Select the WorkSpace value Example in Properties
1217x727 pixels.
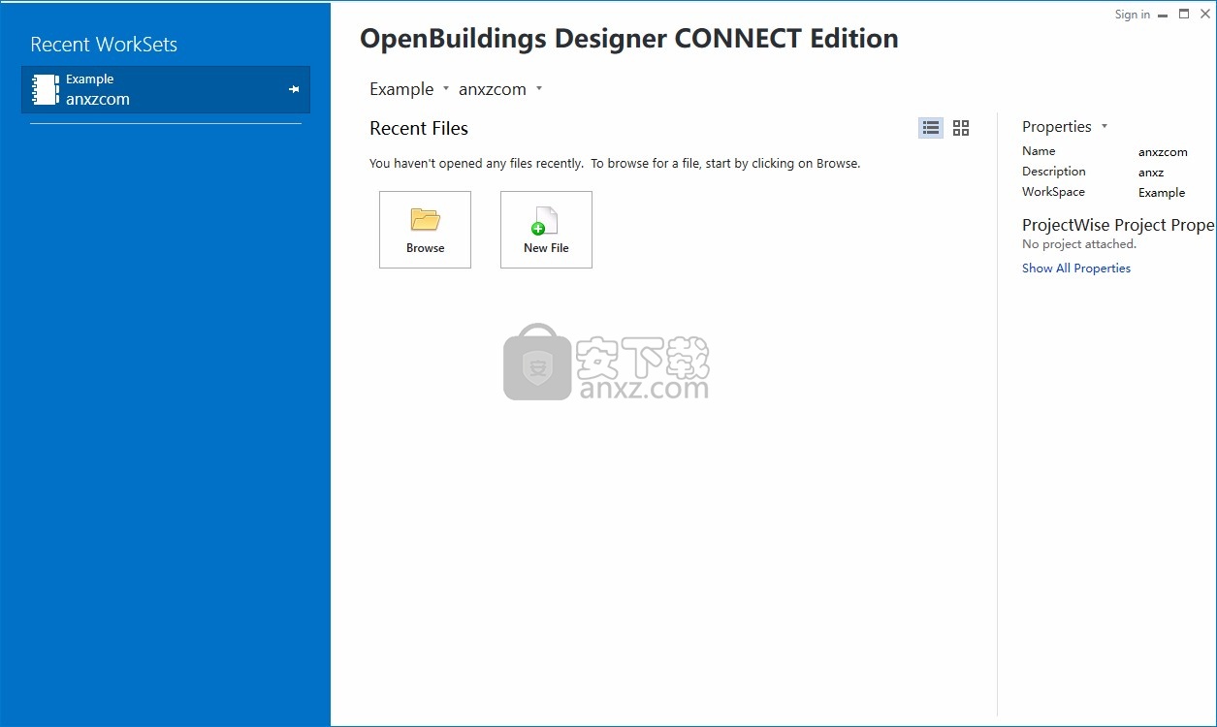tap(1162, 193)
